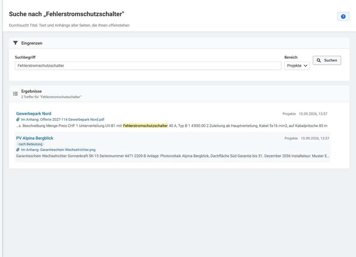Click the Ergebnisse panel heading
The image size is (356, 257).
point(31,91)
